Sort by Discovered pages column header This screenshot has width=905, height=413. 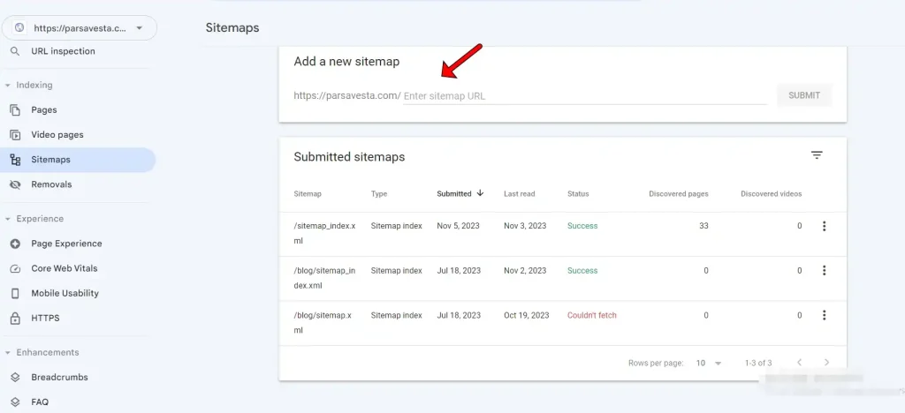click(x=679, y=194)
